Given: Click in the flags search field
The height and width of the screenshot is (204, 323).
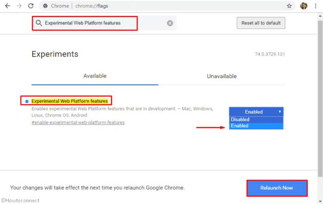Looking at the screenshot, I should click(x=104, y=23).
